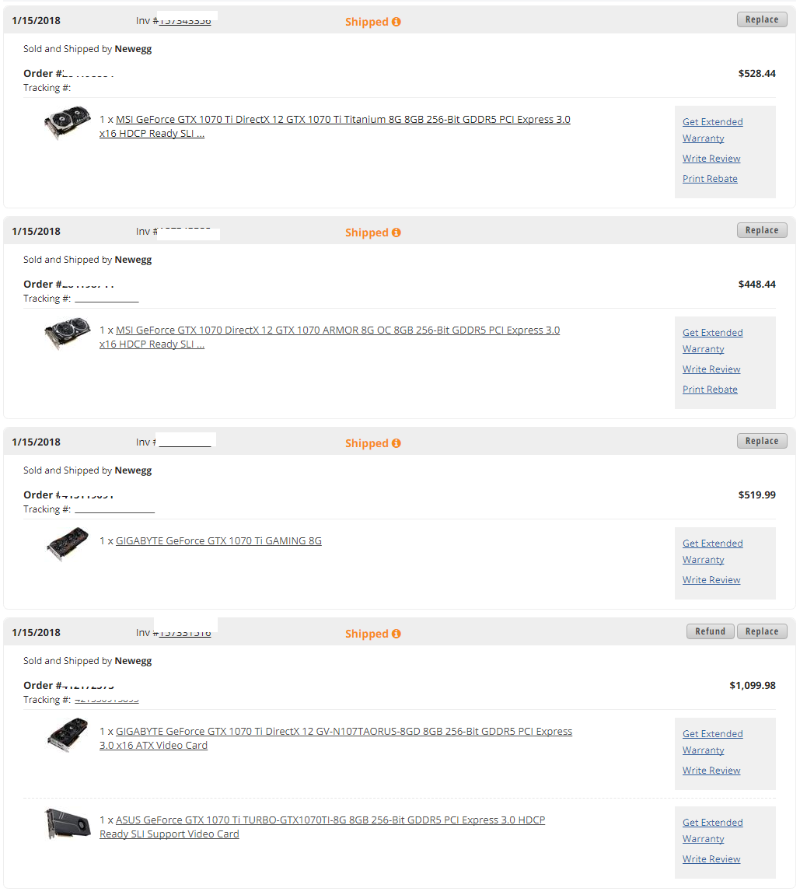The height and width of the screenshot is (895, 800).
Task: Click info icon next to second Shipped status
Action: coord(396,232)
